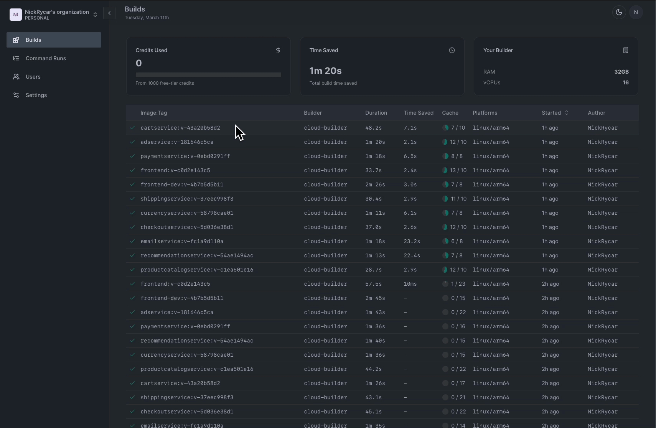
Task: Open the dollar icon on Credits Used card
Action: click(x=277, y=50)
